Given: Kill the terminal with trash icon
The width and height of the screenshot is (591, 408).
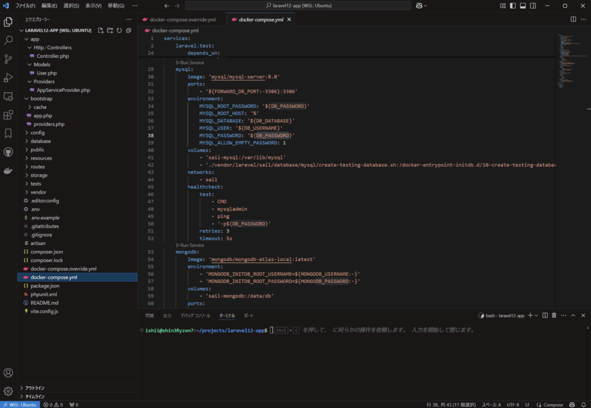Looking at the screenshot, I should (x=554, y=315).
